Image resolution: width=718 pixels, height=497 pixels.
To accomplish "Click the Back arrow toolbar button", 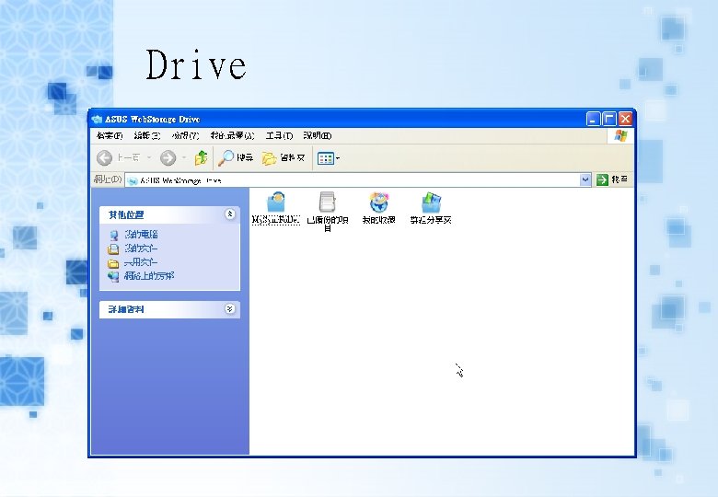I will click(104, 158).
